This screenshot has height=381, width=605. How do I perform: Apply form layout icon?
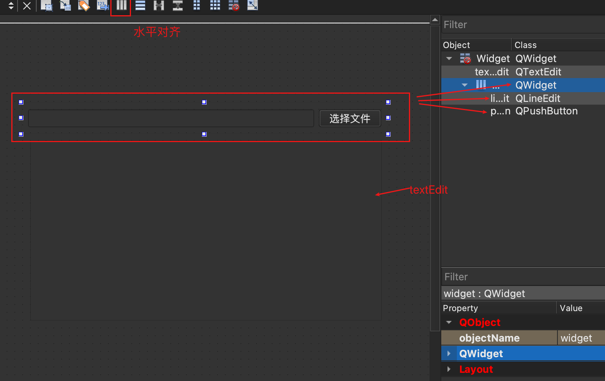click(x=196, y=5)
